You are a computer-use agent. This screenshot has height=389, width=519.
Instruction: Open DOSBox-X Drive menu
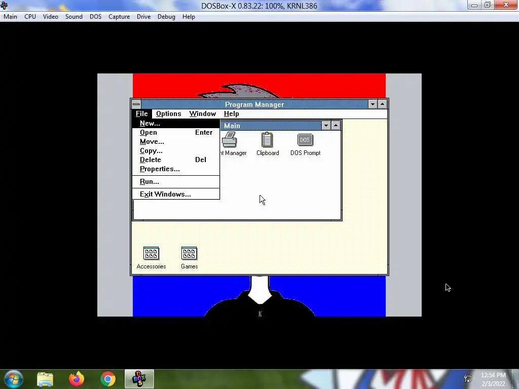coord(143,17)
